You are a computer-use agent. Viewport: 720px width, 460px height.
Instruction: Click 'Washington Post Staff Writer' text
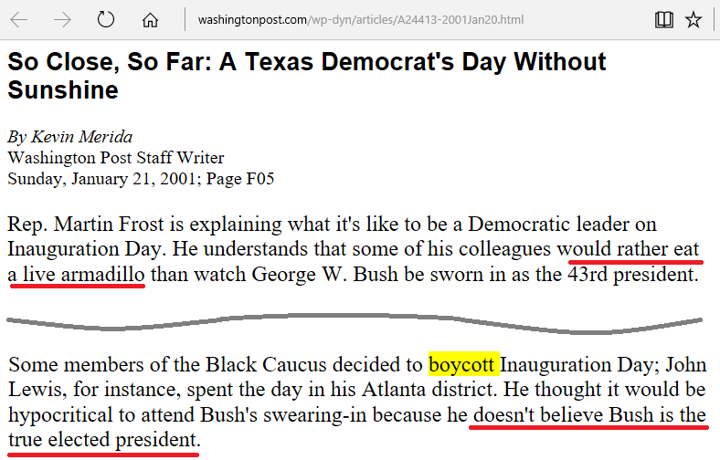115,157
